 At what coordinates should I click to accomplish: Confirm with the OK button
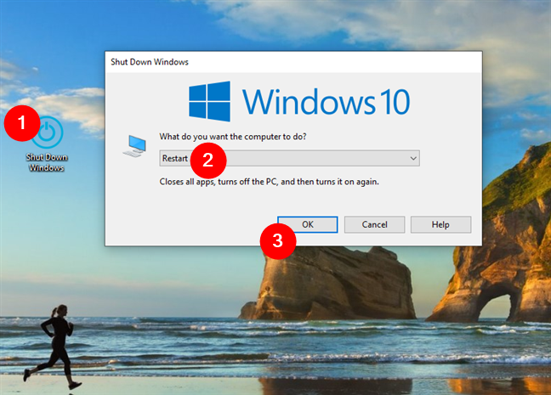[x=308, y=224]
